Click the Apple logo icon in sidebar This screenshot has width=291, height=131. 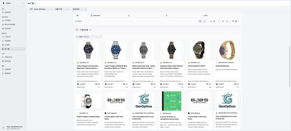pyautogui.click(x=4, y=3)
